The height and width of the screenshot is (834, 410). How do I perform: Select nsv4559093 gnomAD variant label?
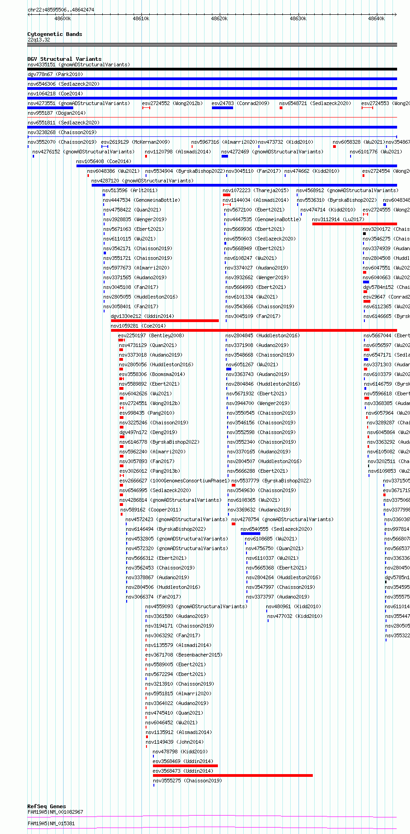coord(196,606)
